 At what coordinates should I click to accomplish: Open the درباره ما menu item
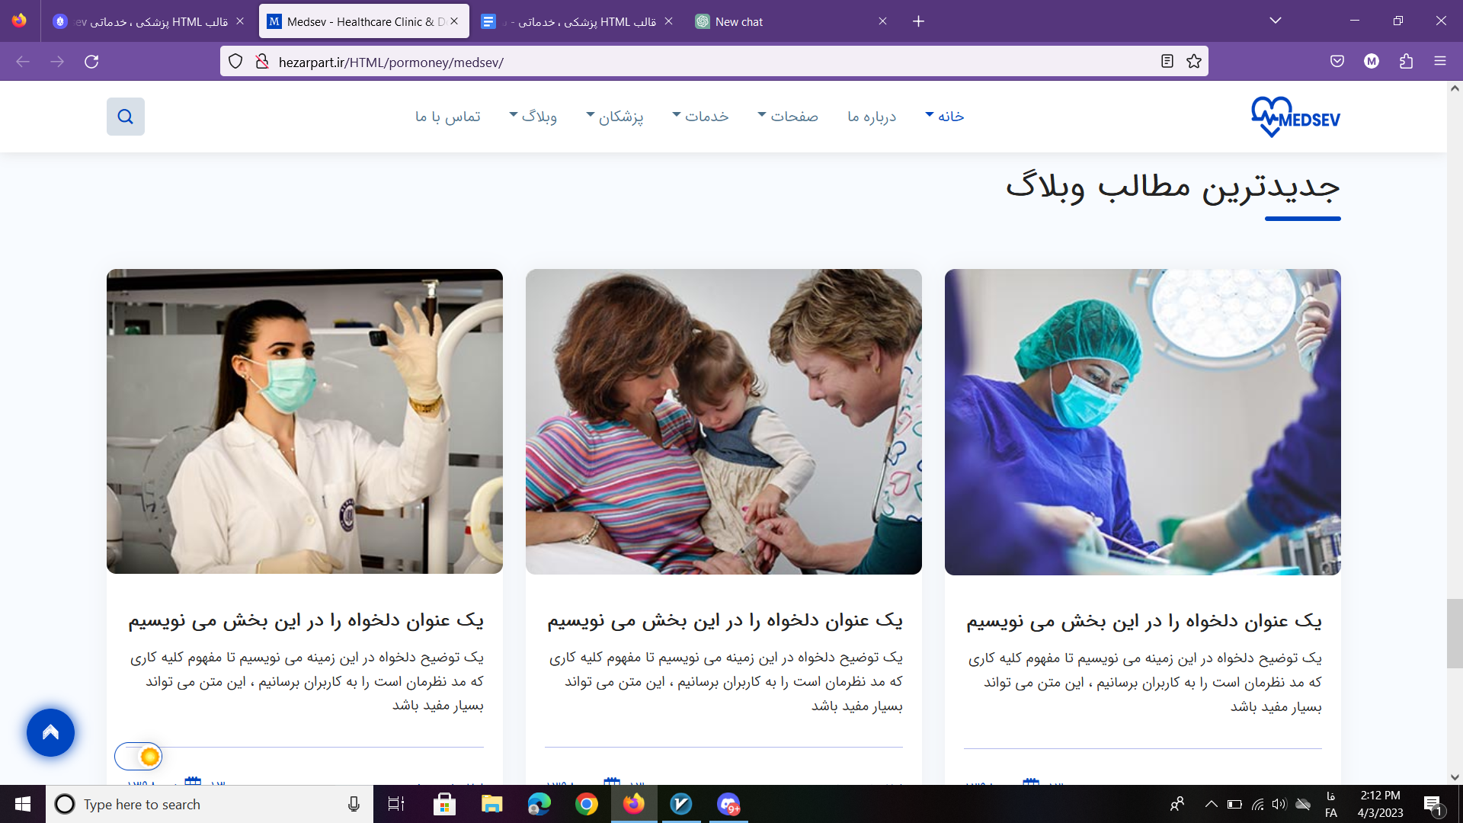tap(872, 116)
